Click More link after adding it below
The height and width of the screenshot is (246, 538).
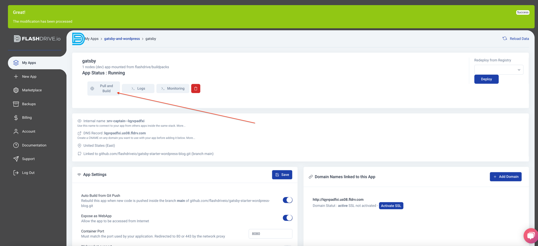(190, 138)
